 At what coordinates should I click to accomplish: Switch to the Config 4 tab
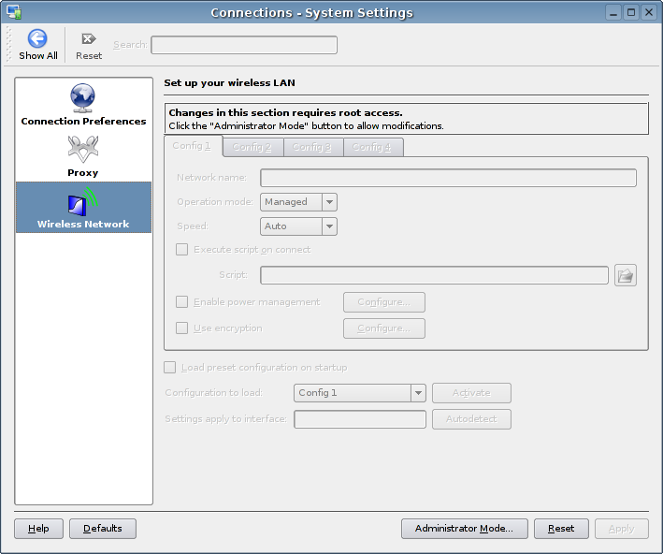(372, 147)
